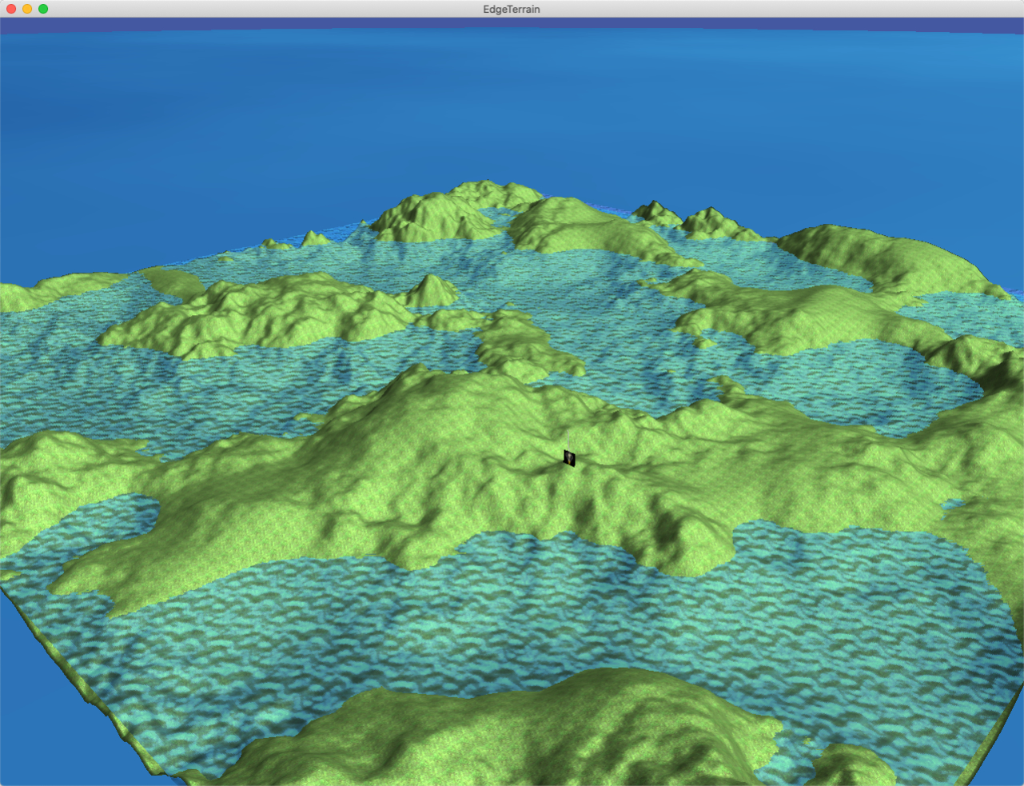Click the flagpole above the flag
This screenshot has width=1024, height=786.
568,440
